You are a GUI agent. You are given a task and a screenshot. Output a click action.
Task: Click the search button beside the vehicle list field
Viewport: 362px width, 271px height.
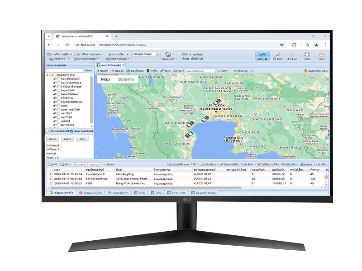point(88,70)
